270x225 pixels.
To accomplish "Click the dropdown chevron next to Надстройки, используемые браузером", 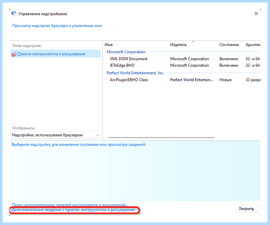I will coord(98,135).
